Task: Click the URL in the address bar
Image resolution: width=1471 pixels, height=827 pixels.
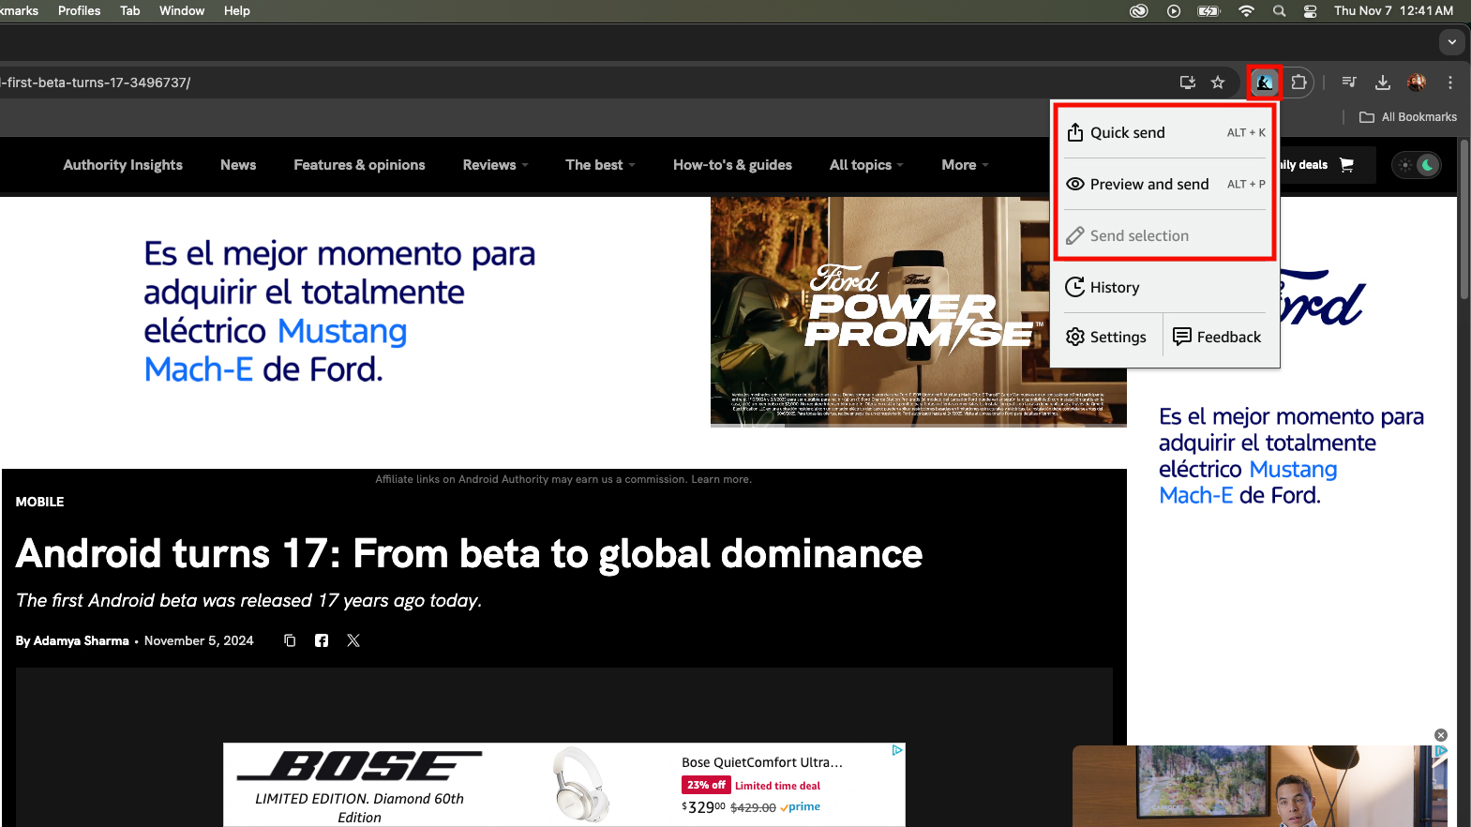Action: point(95,83)
